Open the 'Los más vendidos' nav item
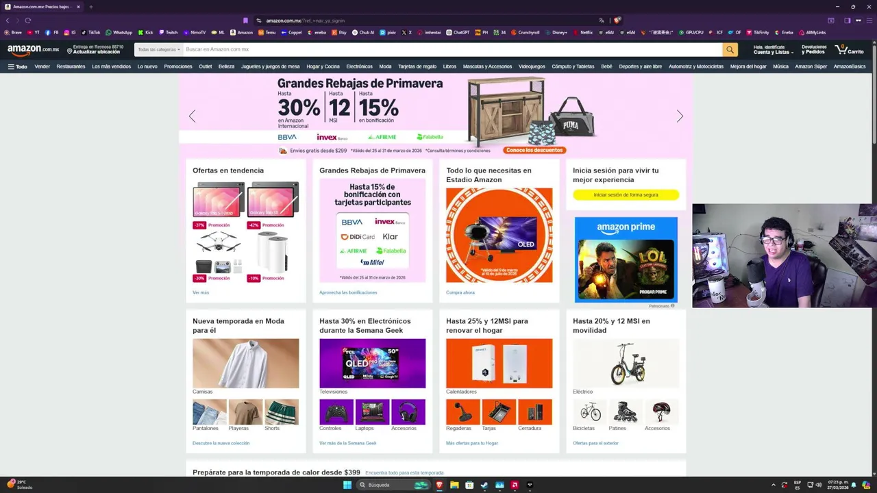 click(111, 66)
